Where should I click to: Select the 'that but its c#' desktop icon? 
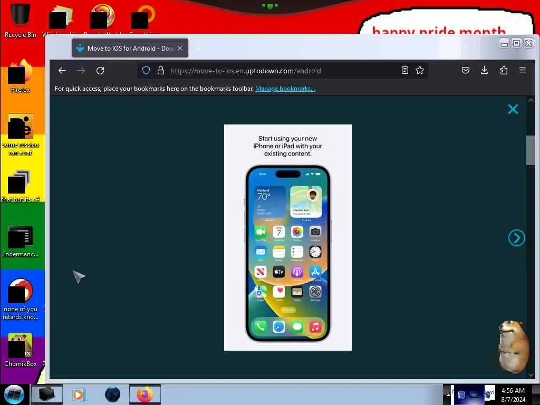[21, 186]
